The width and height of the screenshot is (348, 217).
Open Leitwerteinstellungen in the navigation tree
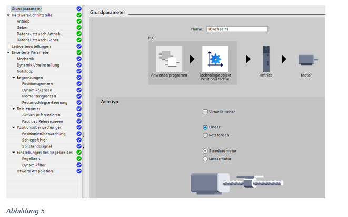click(x=31, y=46)
